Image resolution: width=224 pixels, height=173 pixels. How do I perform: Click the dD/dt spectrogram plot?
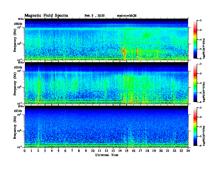106,83
